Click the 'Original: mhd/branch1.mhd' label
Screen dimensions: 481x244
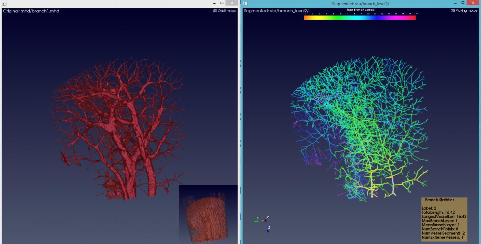tap(31, 11)
